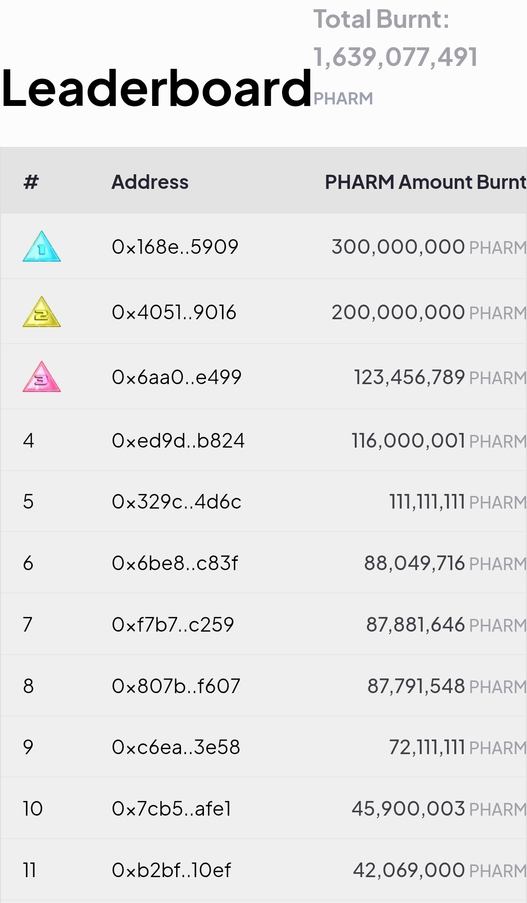The height and width of the screenshot is (903, 527).
Task: Select address 0x6be8..c83f
Action: point(175,563)
